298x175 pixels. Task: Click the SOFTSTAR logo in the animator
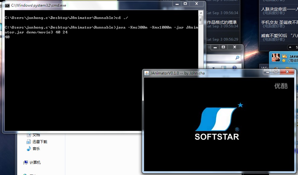(217, 123)
